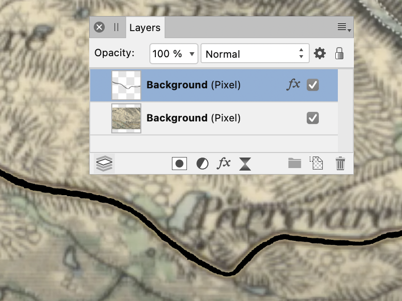This screenshot has height=301, width=402.
Task: Hide the bottom Background layer
Action: [314, 118]
